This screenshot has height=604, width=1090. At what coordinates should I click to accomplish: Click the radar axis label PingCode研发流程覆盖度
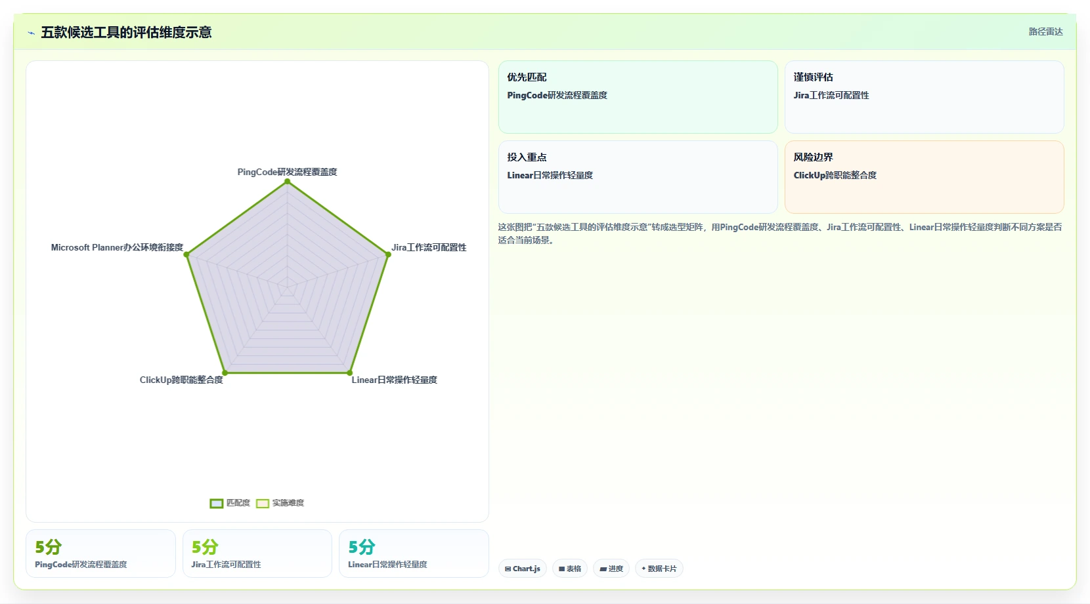287,172
